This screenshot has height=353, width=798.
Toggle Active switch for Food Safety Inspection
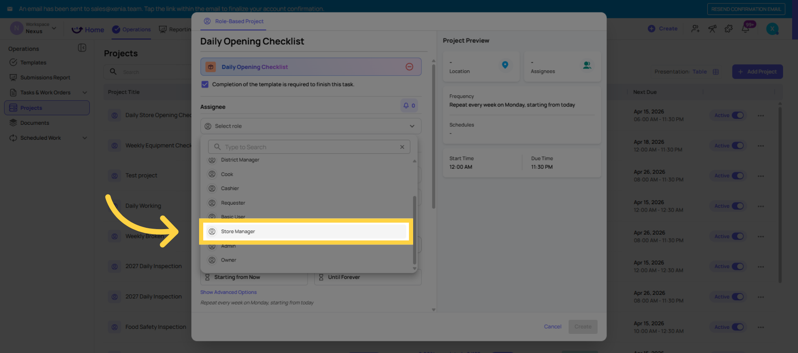738,327
